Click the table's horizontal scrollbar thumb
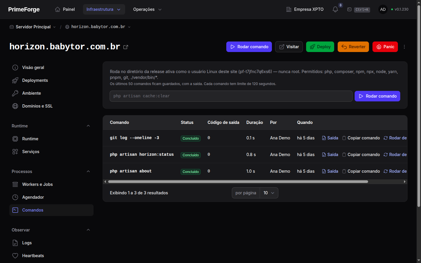The height and width of the screenshot is (263, 421). point(238,182)
